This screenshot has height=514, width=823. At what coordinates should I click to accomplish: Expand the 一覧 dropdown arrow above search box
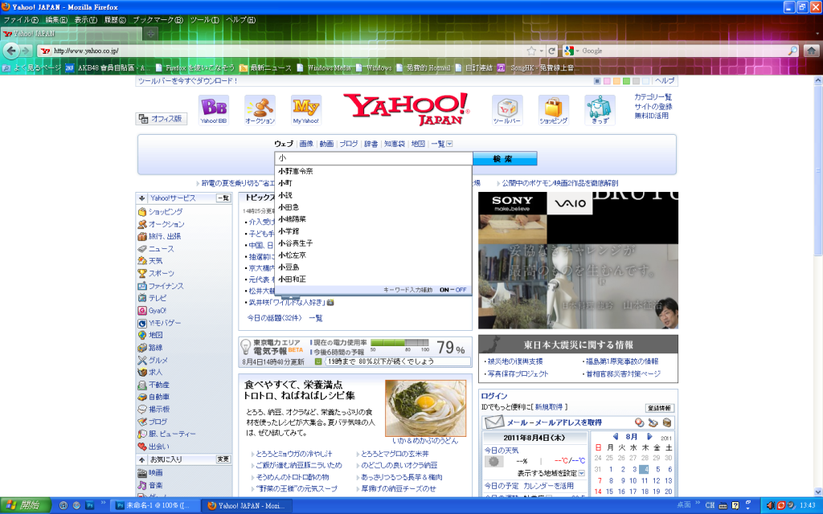[448, 145]
